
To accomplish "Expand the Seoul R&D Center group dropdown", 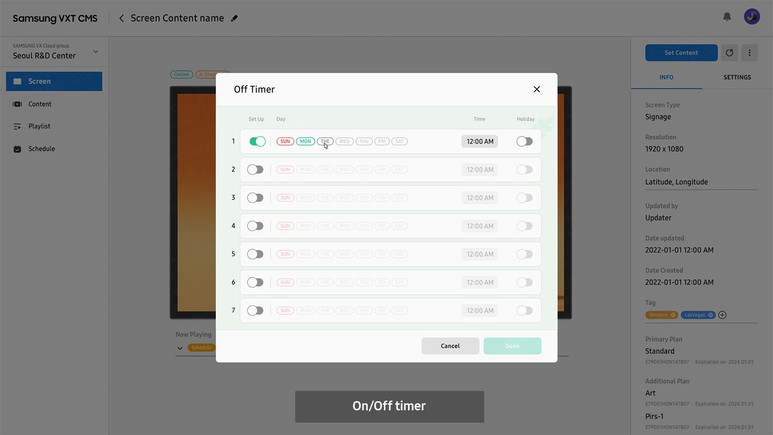I will 96,52.
